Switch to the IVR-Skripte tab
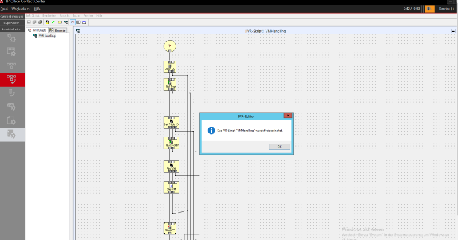 point(37,30)
